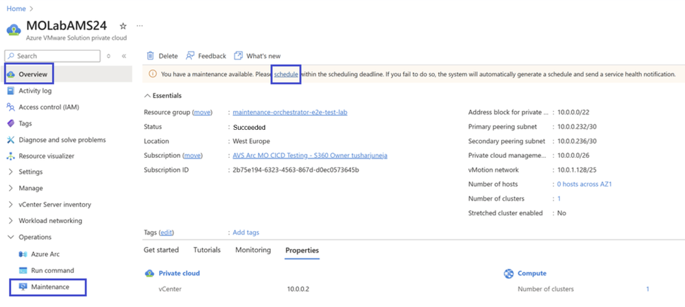Click the Feedback button label
Image resolution: width=685 pixels, height=307 pixels.
coord(213,56)
